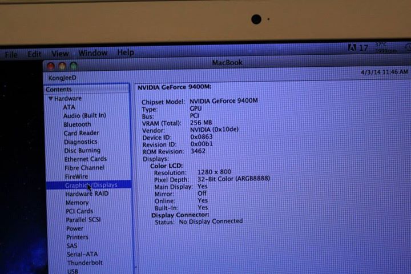411x274 pixels.
Task: Click the Adobe 17 menu bar icon
Action: point(358,48)
